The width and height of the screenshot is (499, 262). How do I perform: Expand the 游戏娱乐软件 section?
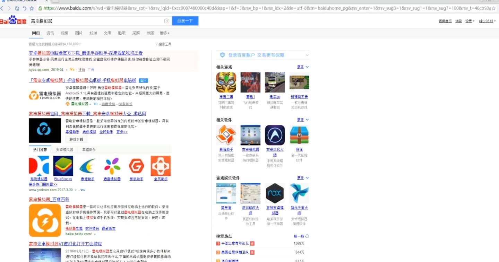click(x=303, y=178)
